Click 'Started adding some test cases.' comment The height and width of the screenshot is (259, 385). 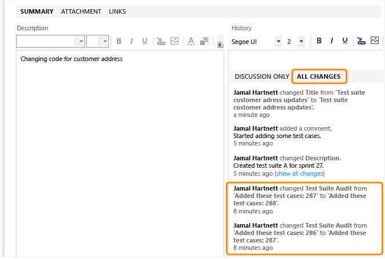[277, 136]
